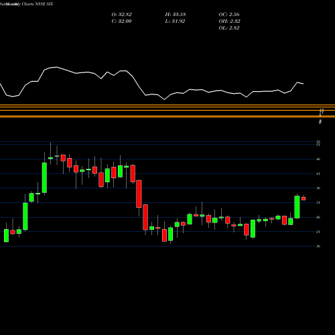
Task: Click the 'OC: 2.56' value
Action: 229,15
